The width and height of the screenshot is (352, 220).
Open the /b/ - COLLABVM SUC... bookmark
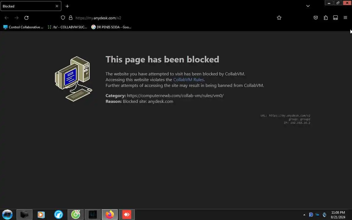pos(67,27)
